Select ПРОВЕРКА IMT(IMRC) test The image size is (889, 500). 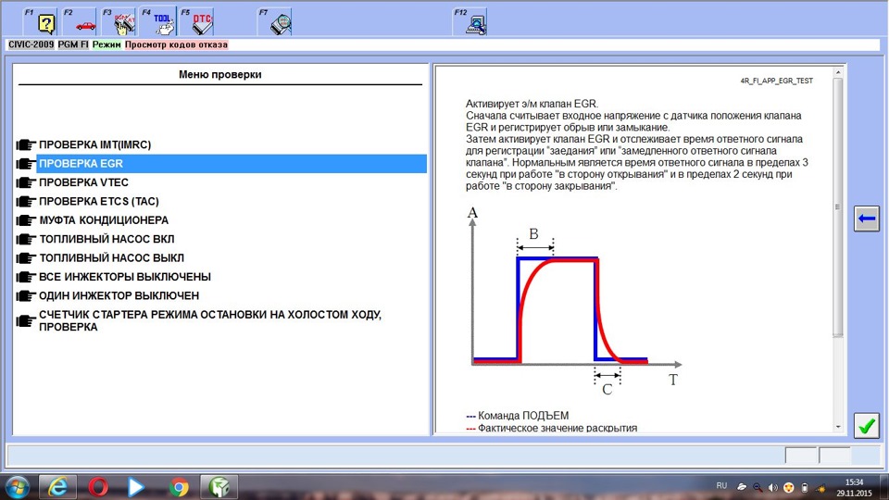click(x=94, y=144)
